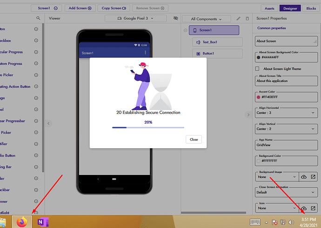The image size is (321, 228).
Task: Open external link icon for the Icon property
Action: (313, 208)
